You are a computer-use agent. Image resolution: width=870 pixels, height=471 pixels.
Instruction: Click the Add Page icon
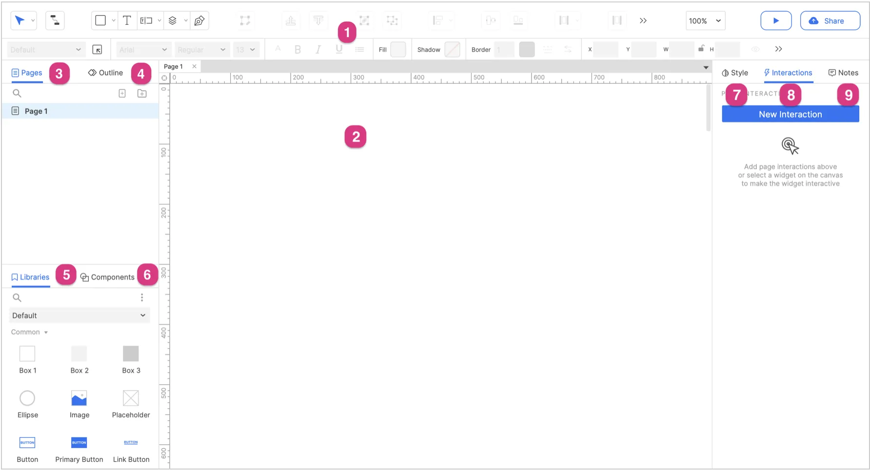122,93
